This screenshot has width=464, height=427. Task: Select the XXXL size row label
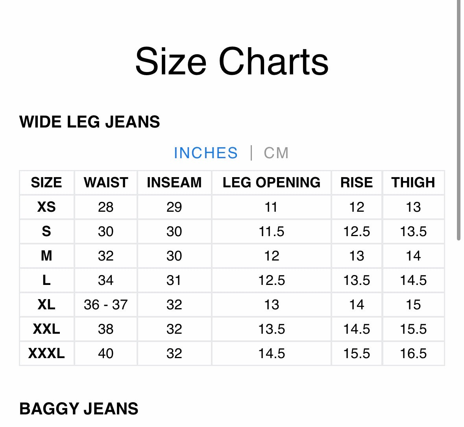click(46, 353)
